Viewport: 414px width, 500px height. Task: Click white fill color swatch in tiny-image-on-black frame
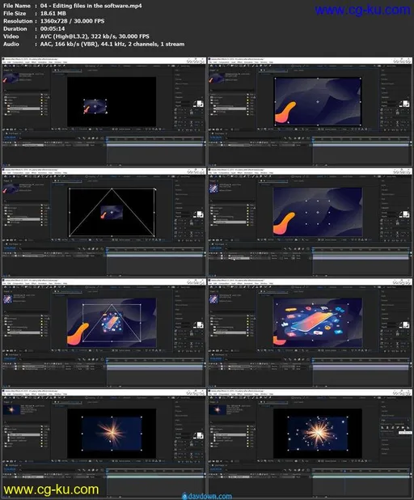click(x=200, y=104)
